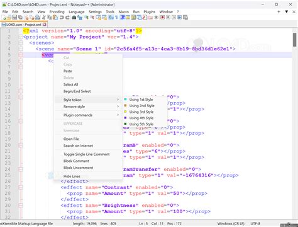Apply Using 2nd Style orange token

(x=145, y=105)
